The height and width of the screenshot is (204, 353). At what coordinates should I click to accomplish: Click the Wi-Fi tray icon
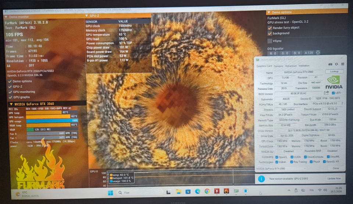point(320,190)
